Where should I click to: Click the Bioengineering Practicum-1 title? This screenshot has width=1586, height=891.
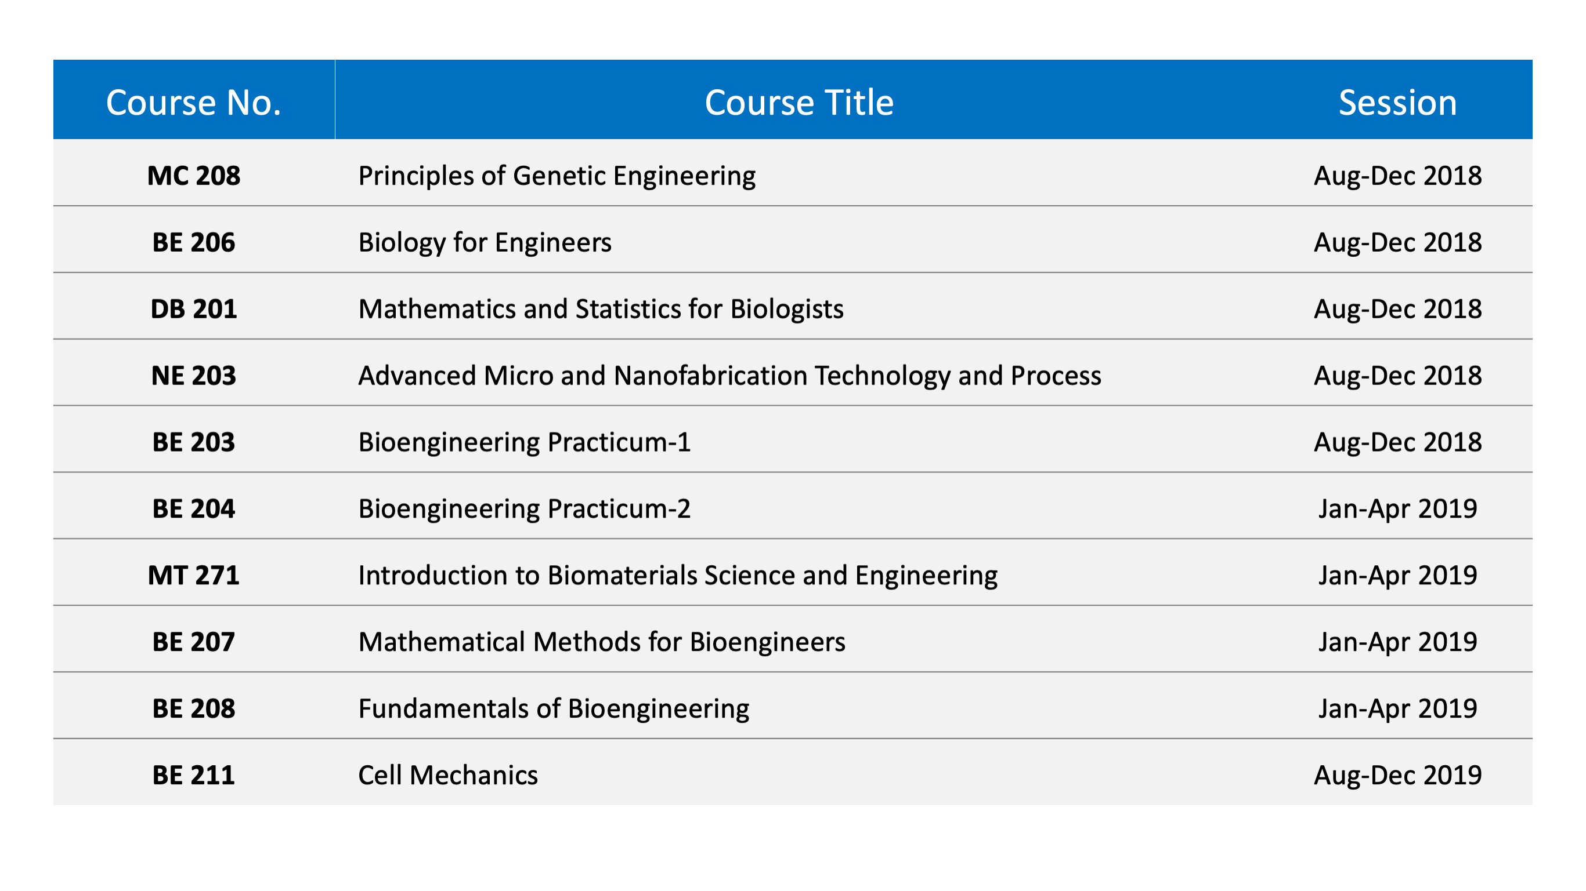(524, 442)
